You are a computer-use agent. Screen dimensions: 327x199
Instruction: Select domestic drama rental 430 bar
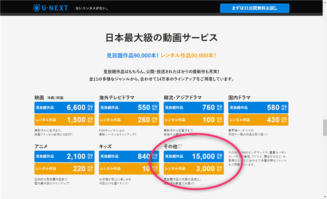pyautogui.click(x=258, y=120)
